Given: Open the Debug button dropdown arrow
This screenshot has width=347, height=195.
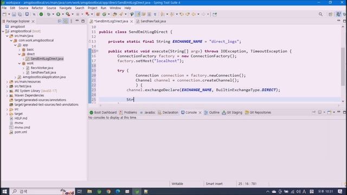Looking at the screenshot, I should [53, 15].
